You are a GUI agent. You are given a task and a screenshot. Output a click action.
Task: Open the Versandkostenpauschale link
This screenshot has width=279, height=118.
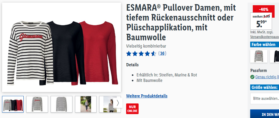coord(264,37)
